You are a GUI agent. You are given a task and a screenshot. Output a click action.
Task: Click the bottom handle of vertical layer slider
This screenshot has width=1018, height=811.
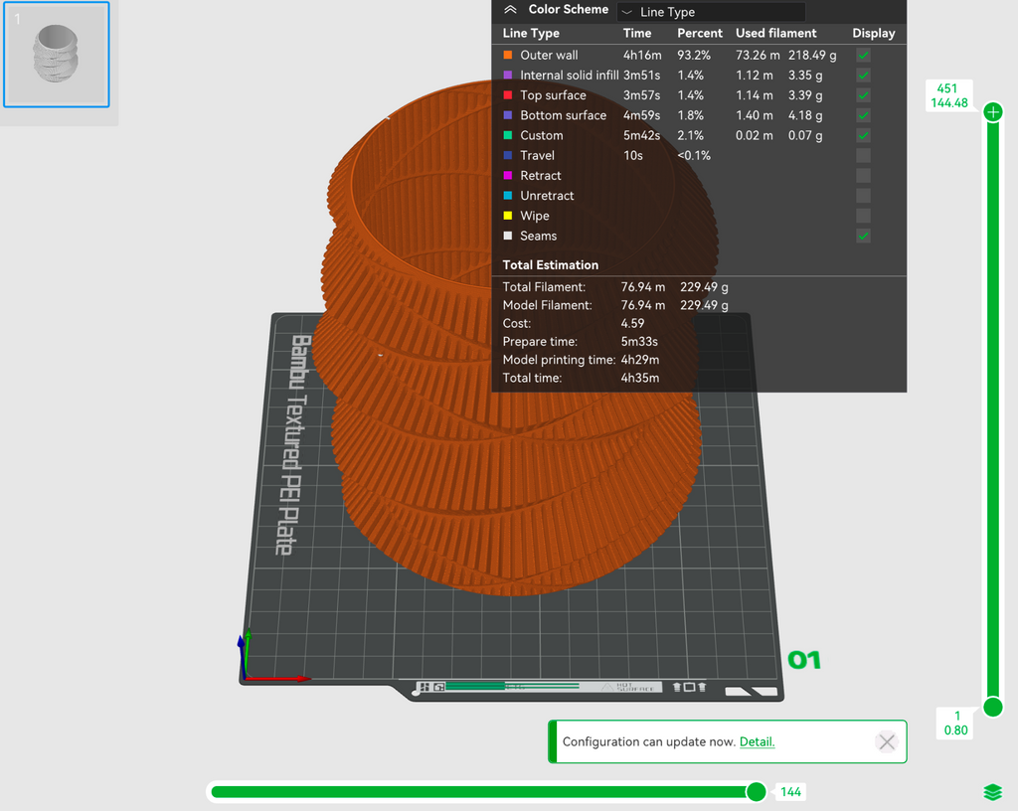click(993, 707)
